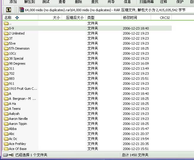The width and height of the screenshot is (194, 160).
Task: Click the 注释 toolbar button
Action: pyautogui.click(x=163, y=2)
